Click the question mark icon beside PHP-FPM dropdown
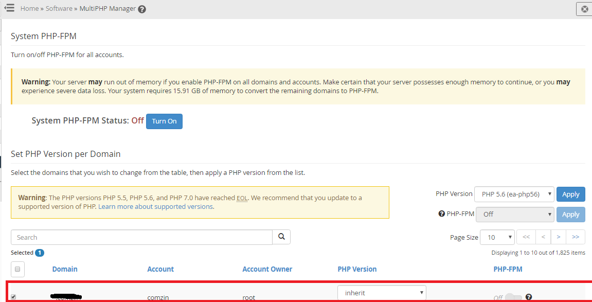This screenshot has height=302, width=592. [441, 214]
